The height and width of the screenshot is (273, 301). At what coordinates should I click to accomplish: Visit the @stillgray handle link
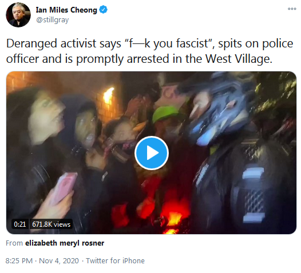(x=53, y=20)
